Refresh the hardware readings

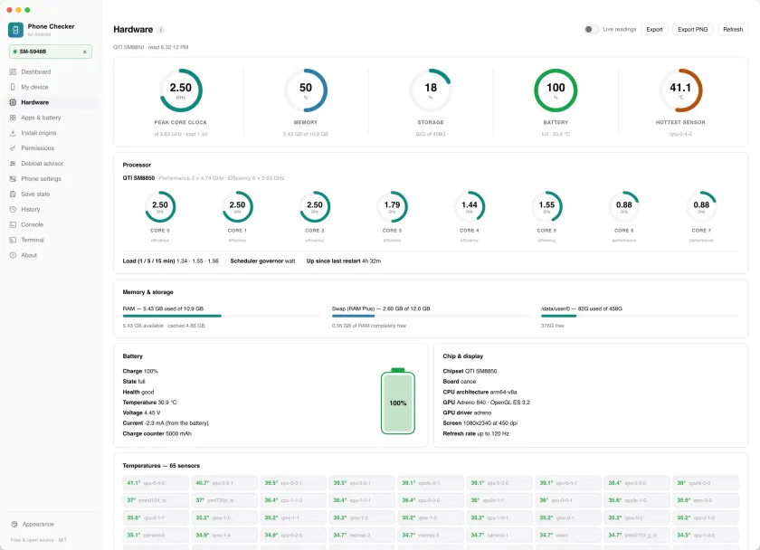pyautogui.click(x=733, y=30)
